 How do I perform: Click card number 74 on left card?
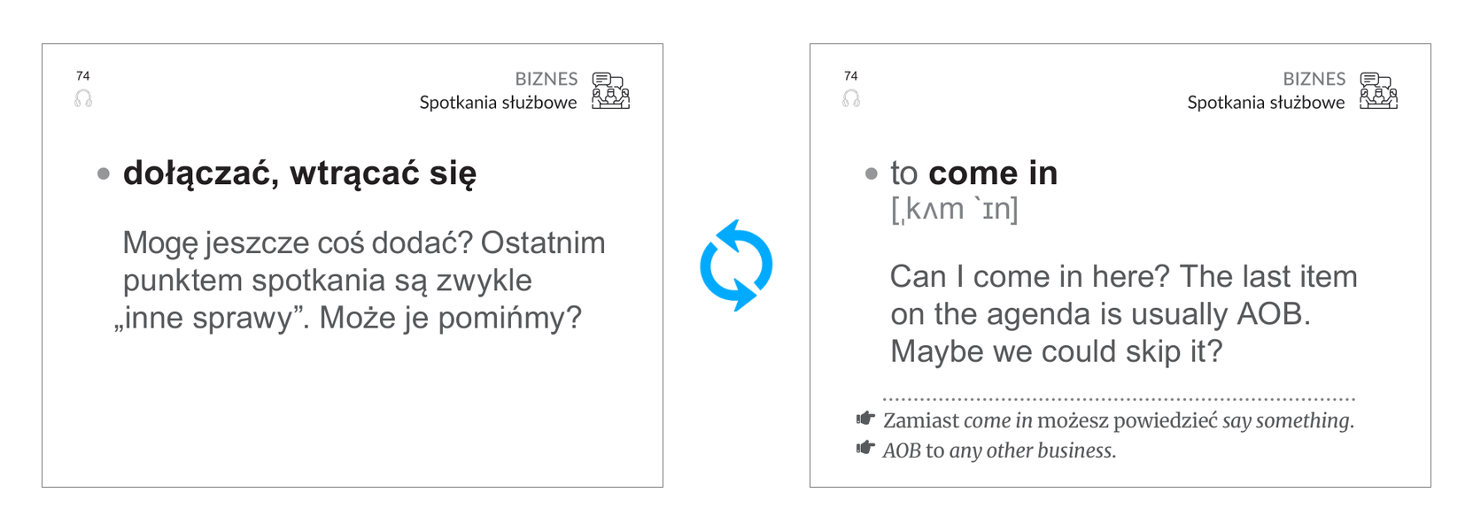pos(83,76)
